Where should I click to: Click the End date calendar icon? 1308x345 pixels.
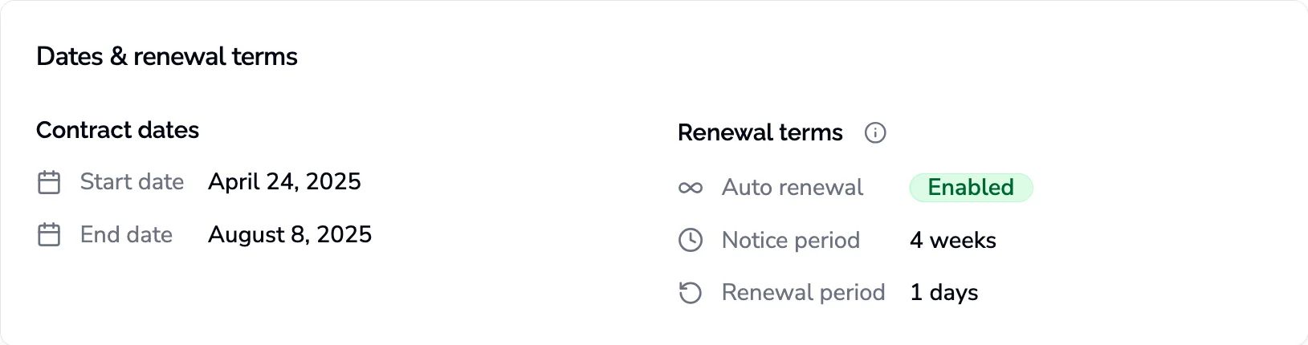coord(49,235)
